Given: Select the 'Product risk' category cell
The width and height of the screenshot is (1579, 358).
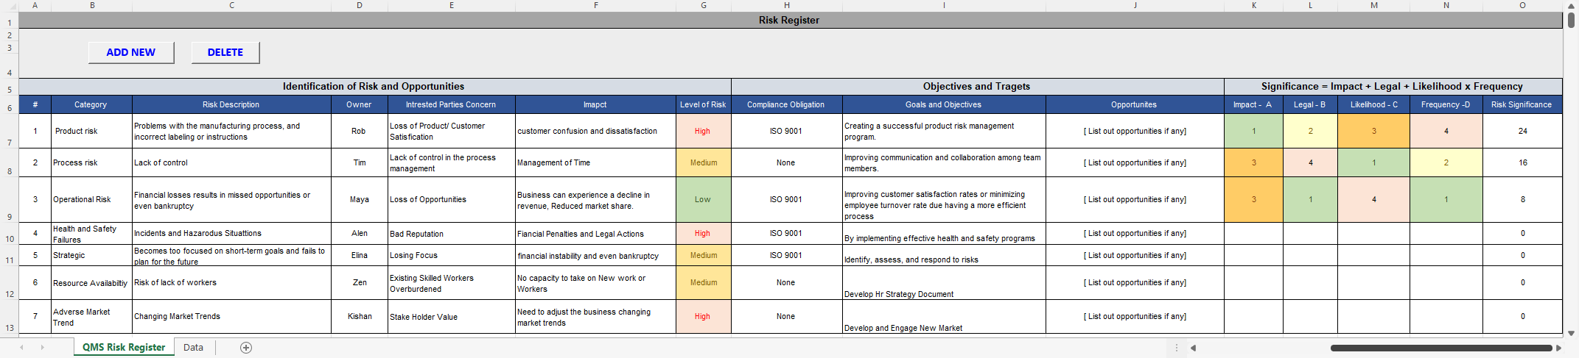Looking at the screenshot, I should [91, 131].
